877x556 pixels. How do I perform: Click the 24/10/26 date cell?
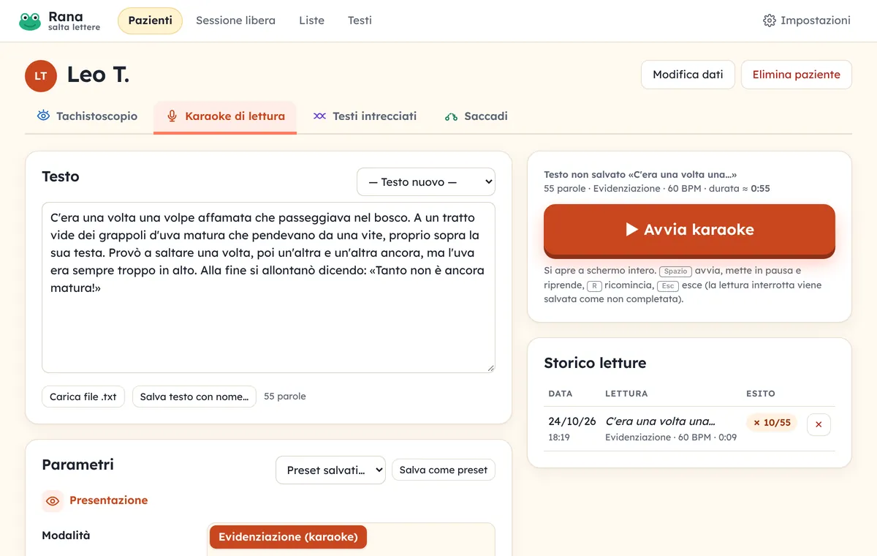(x=572, y=421)
